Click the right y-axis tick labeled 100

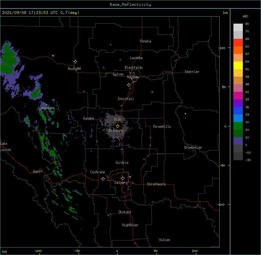tap(222, 48)
